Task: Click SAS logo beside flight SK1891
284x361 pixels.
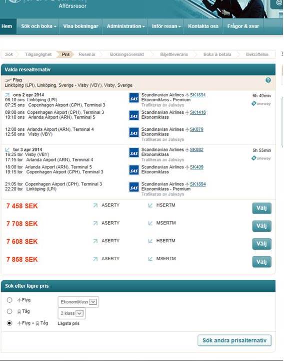Action: [134, 98]
